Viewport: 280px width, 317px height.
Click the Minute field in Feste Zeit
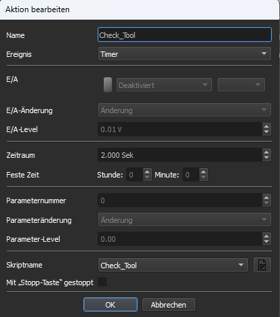[191, 175]
